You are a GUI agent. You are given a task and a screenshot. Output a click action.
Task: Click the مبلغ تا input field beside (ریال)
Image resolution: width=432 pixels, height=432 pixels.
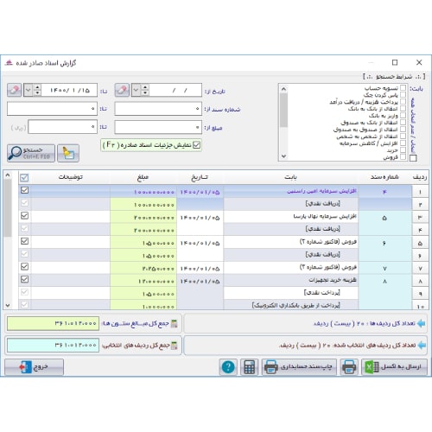coord(63,127)
